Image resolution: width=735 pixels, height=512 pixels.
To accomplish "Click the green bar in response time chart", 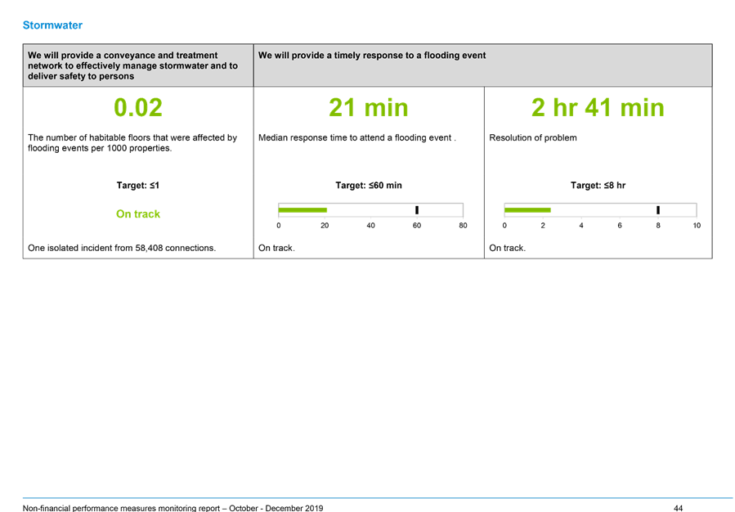I will (x=303, y=210).
